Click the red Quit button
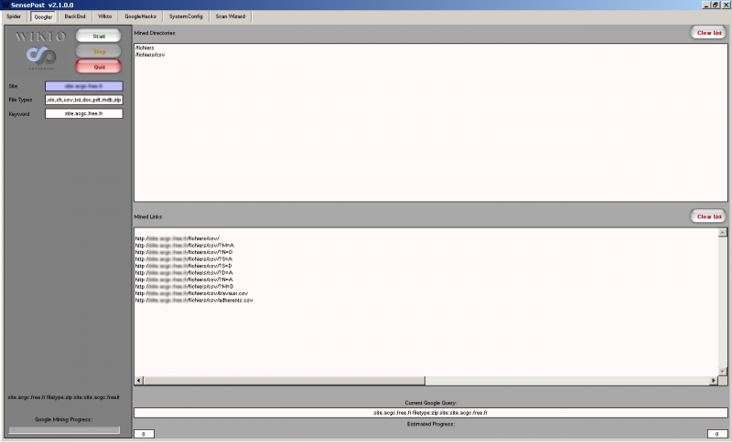Viewport: 732px width, 443px height. [99, 67]
